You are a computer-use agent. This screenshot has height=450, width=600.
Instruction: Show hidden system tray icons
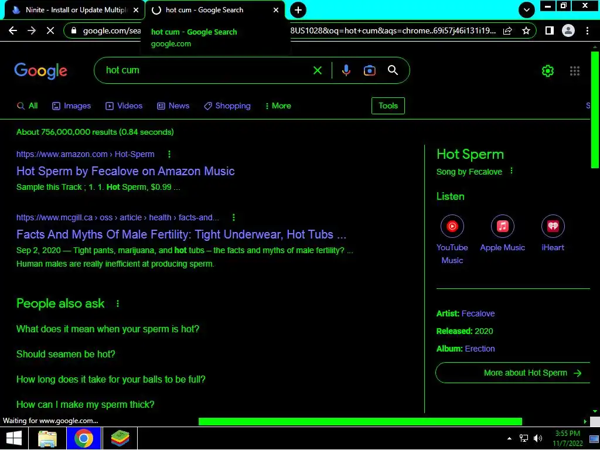(509, 438)
